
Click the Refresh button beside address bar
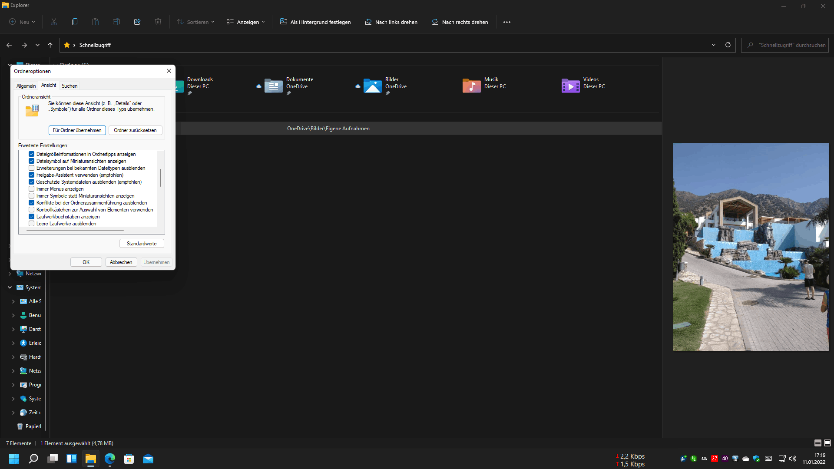[728, 45]
